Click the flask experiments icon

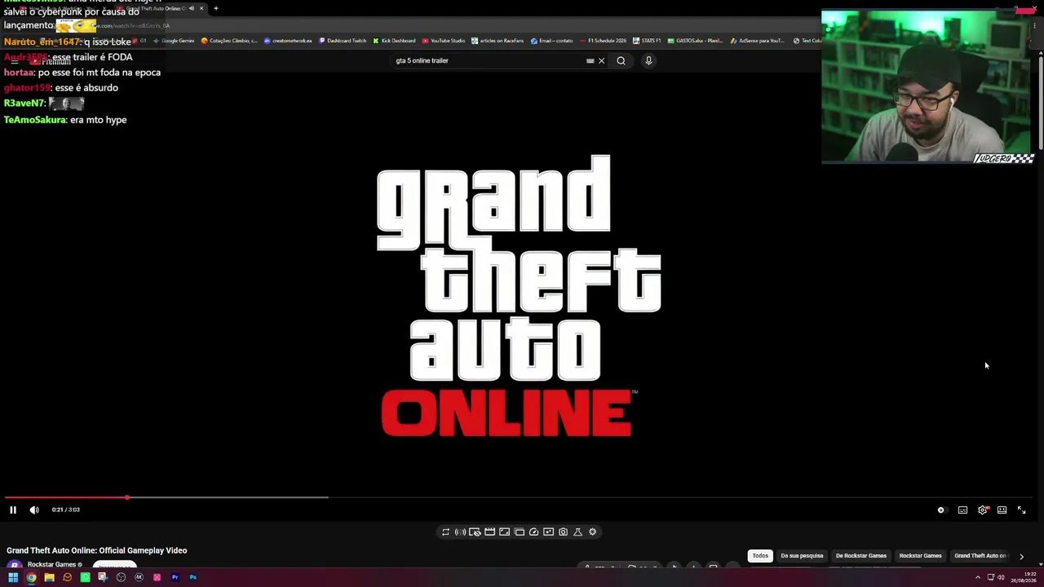click(577, 532)
